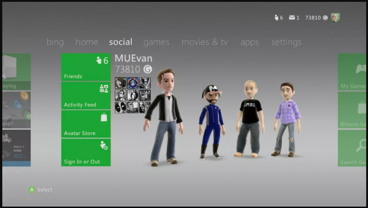This screenshot has height=208, width=368.
Task: Select the MUEvan gamertag text
Action: tap(134, 58)
